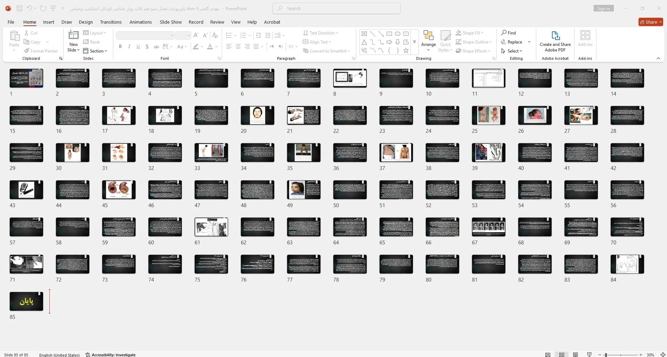Viewport: 667px width, 357px height.
Task: Expand the shapes gallery More arrow
Action: 415,42
